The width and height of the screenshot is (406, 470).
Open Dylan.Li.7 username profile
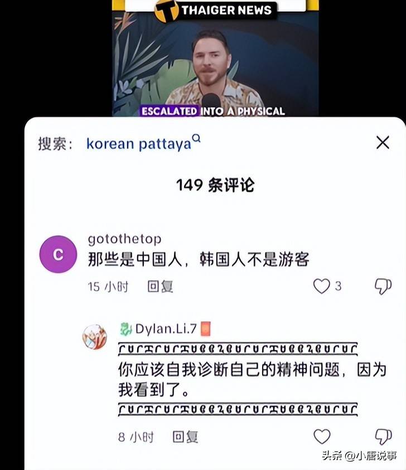166,329
